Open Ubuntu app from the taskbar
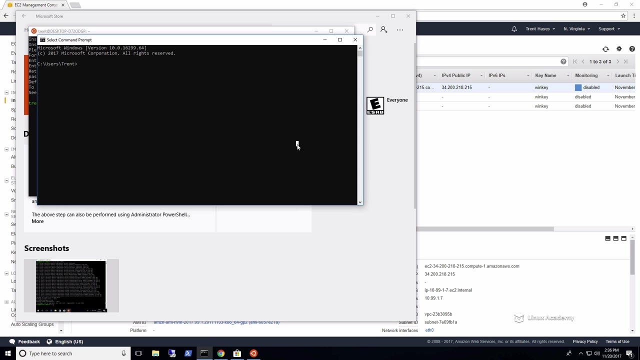The height and width of the screenshot is (360, 640). [253, 353]
